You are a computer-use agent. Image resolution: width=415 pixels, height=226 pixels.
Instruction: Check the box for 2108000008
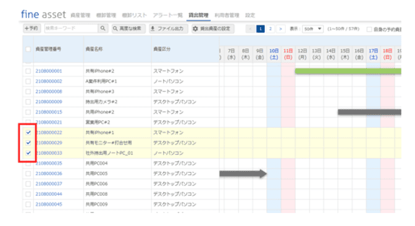[28, 91]
